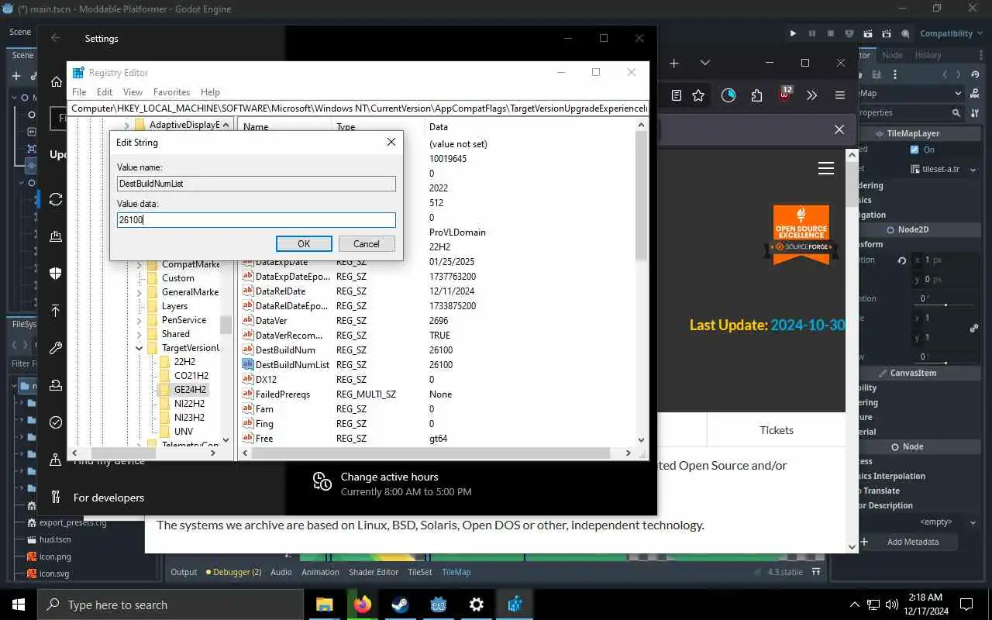Click Add Metadata in Godot's inspector
Viewport: 992px width, 620px height.
[905, 542]
